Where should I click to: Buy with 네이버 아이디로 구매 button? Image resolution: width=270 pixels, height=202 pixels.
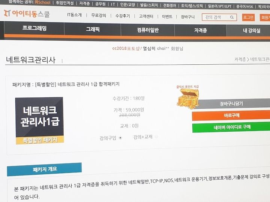pos(231,127)
